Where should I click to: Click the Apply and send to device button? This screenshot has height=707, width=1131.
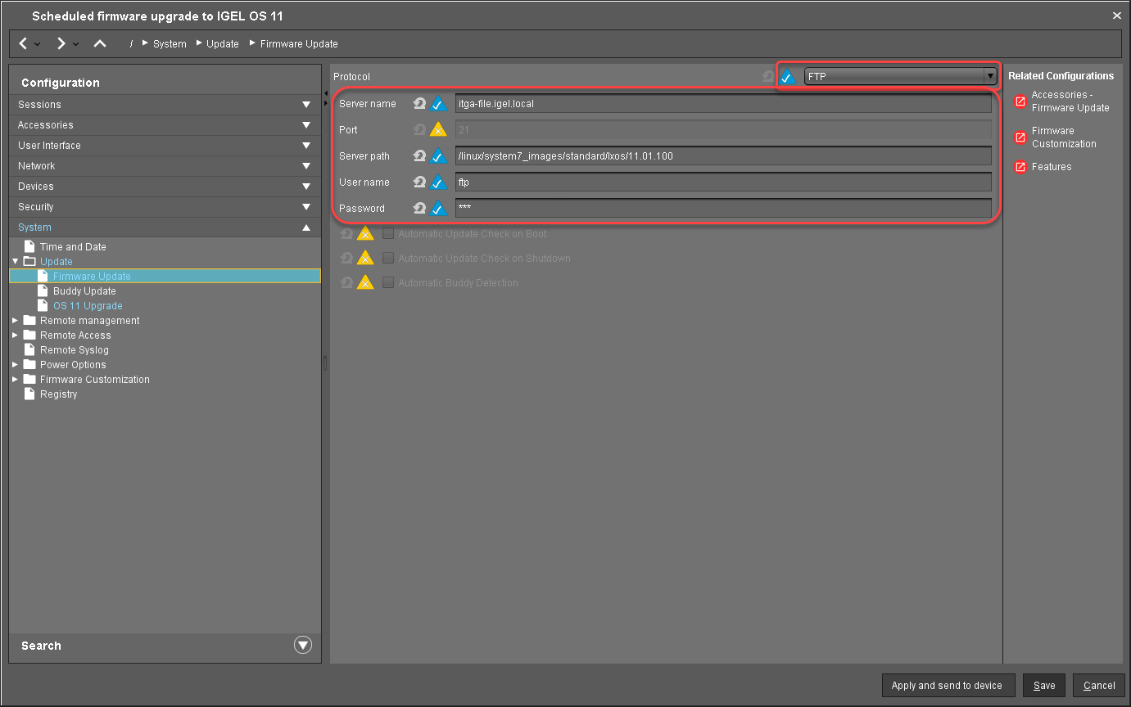click(x=948, y=686)
